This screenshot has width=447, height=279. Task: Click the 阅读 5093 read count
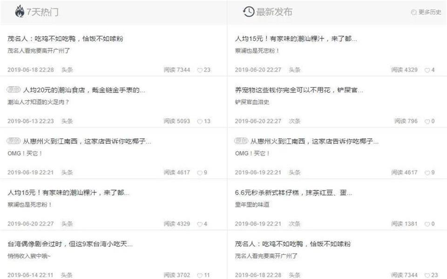pyautogui.click(x=177, y=121)
